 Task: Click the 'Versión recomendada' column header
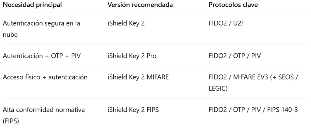click(x=140, y=5)
